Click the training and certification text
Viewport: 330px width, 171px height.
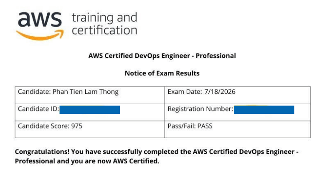coord(104,24)
